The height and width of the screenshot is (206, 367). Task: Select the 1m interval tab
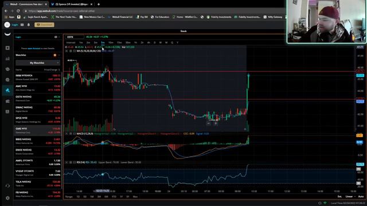click(81, 43)
